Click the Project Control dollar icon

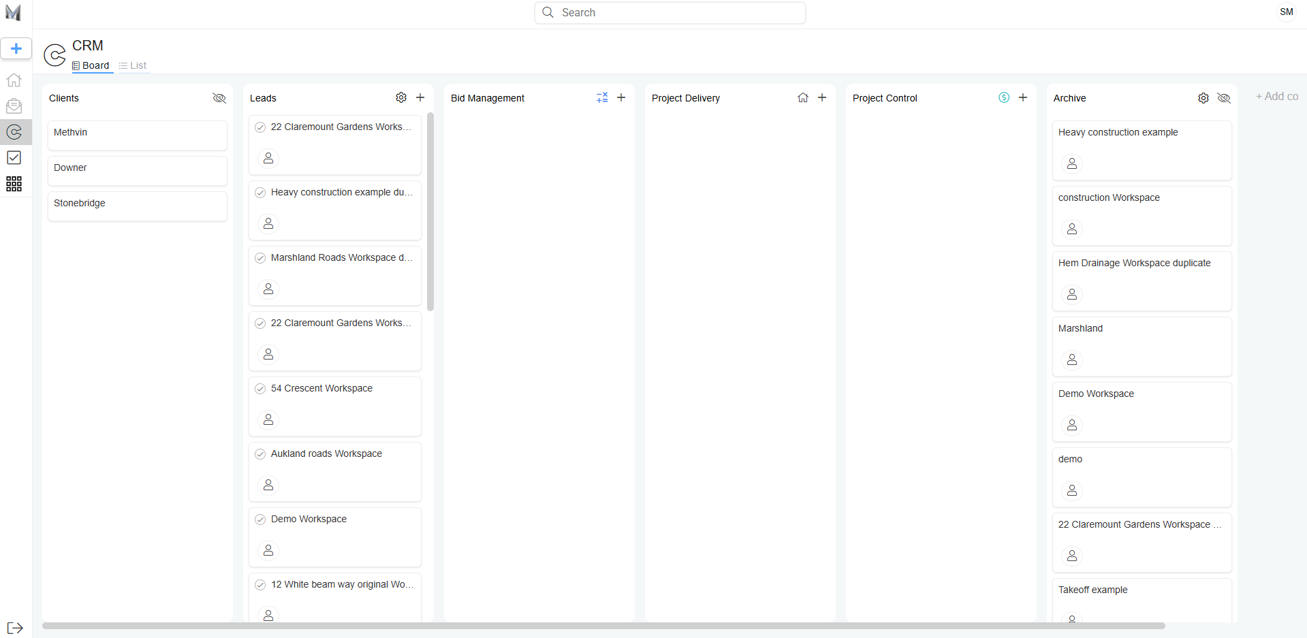[1004, 98]
